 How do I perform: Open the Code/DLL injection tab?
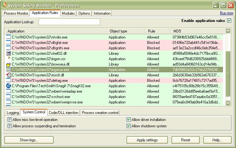[x=63, y=113]
